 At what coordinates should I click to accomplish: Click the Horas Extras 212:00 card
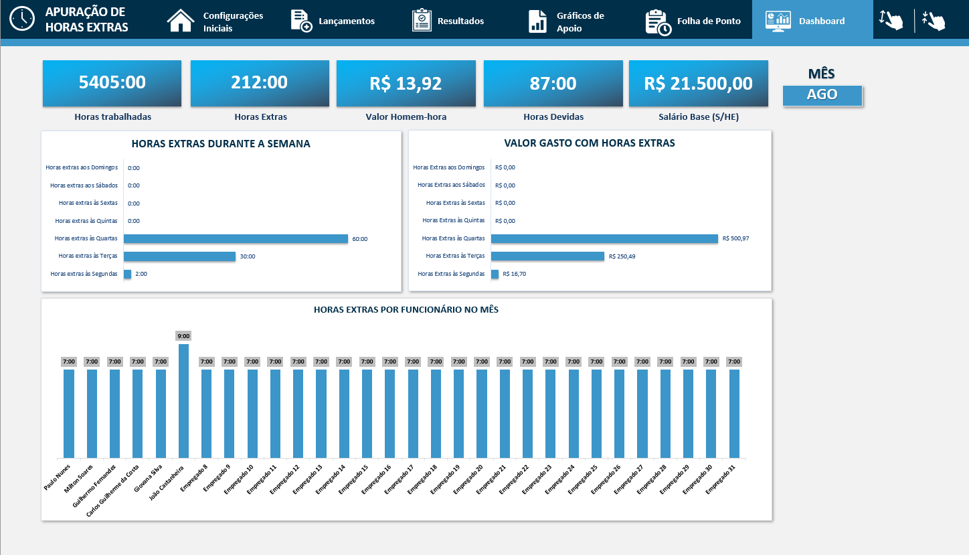[260, 83]
